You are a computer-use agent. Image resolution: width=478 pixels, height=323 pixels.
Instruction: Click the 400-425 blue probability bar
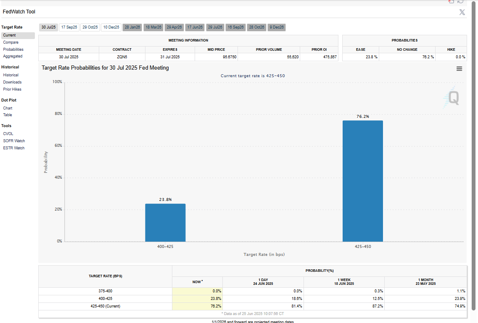(x=165, y=222)
